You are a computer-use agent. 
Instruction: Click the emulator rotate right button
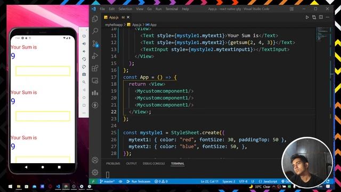(x=84, y=67)
